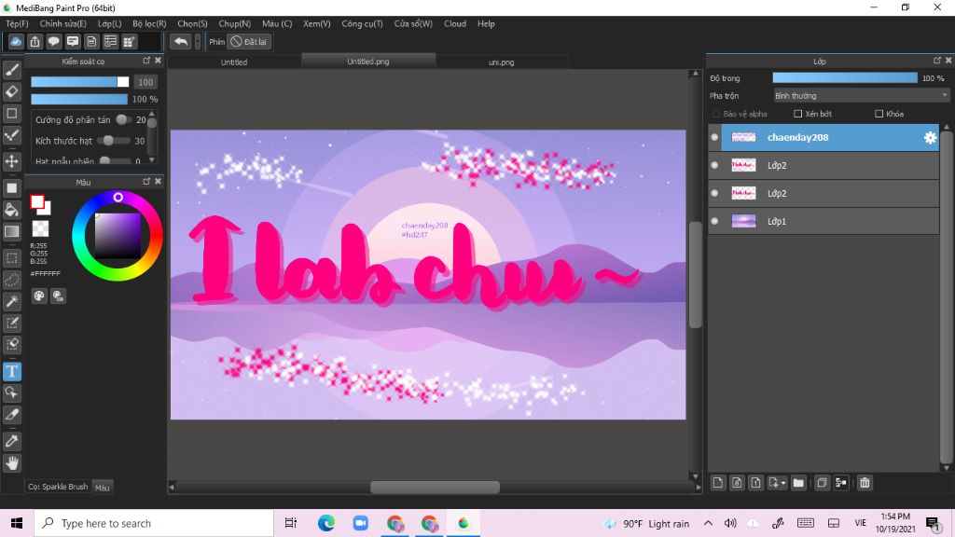Select the Magic Wand tool
Viewport: 955px width, 537px height.
[11, 301]
